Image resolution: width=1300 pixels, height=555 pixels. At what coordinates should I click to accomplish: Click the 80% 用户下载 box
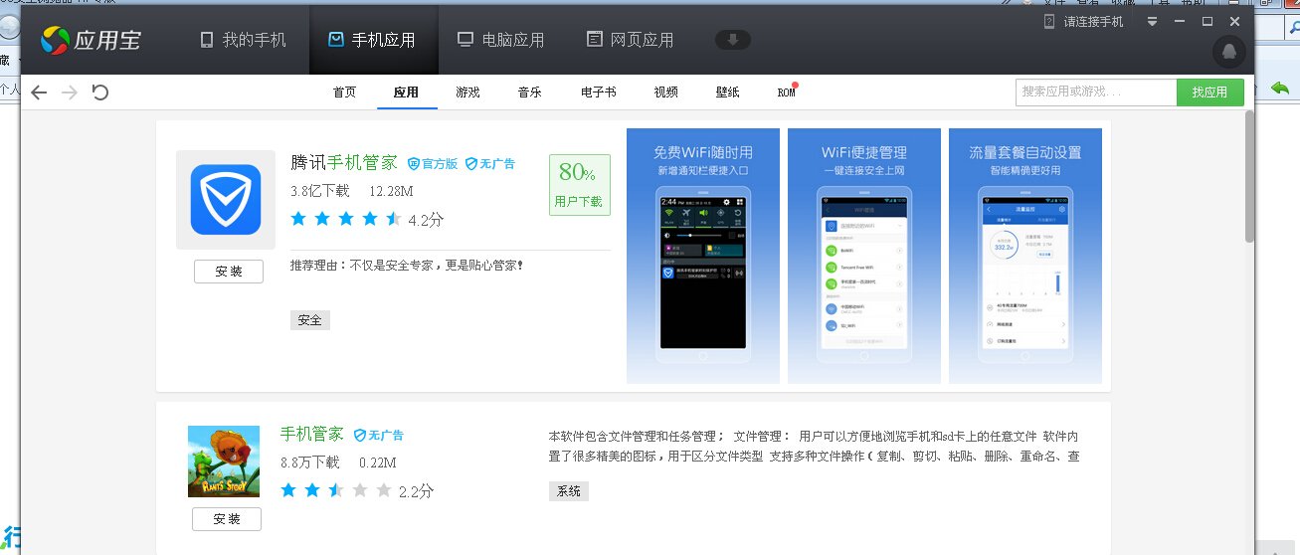[579, 184]
